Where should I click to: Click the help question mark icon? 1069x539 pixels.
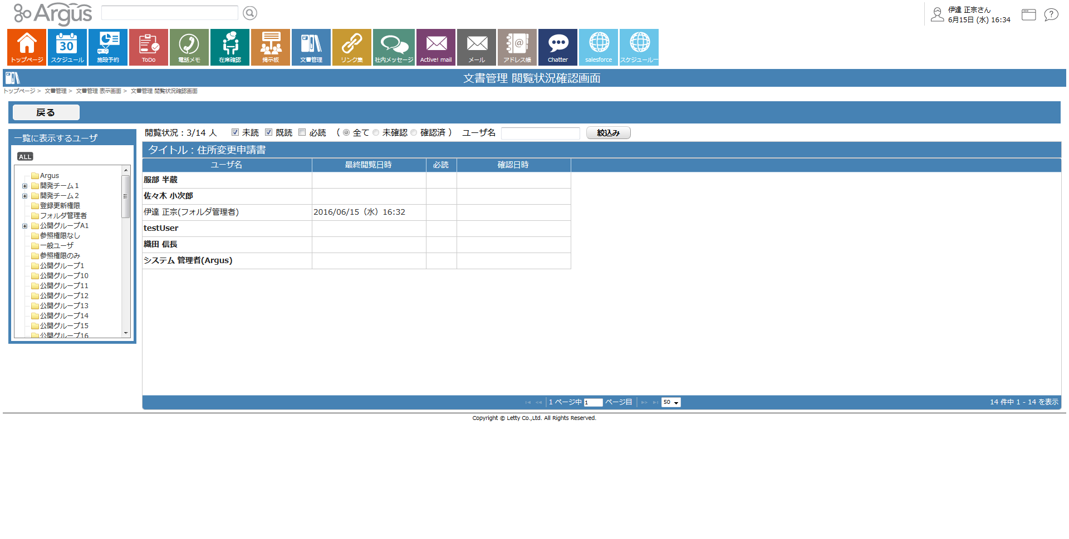pyautogui.click(x=1051, y=14)
